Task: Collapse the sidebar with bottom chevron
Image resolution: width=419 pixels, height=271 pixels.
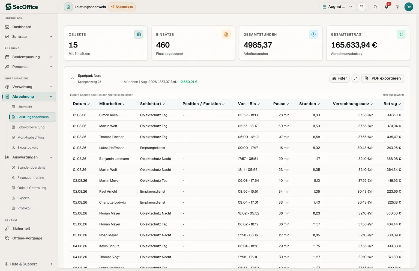Action: click(52, 264)
